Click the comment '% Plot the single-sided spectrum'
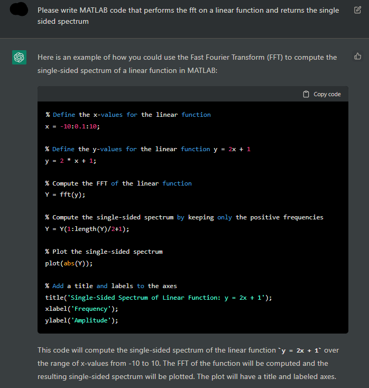This screenshot has width=369, height=388. [104, 252]
